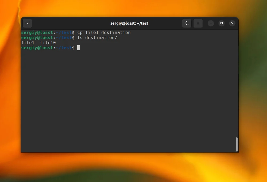Click the magnifying glass icon
Viewport: 267px width, 182px height.
pos(187,23)
